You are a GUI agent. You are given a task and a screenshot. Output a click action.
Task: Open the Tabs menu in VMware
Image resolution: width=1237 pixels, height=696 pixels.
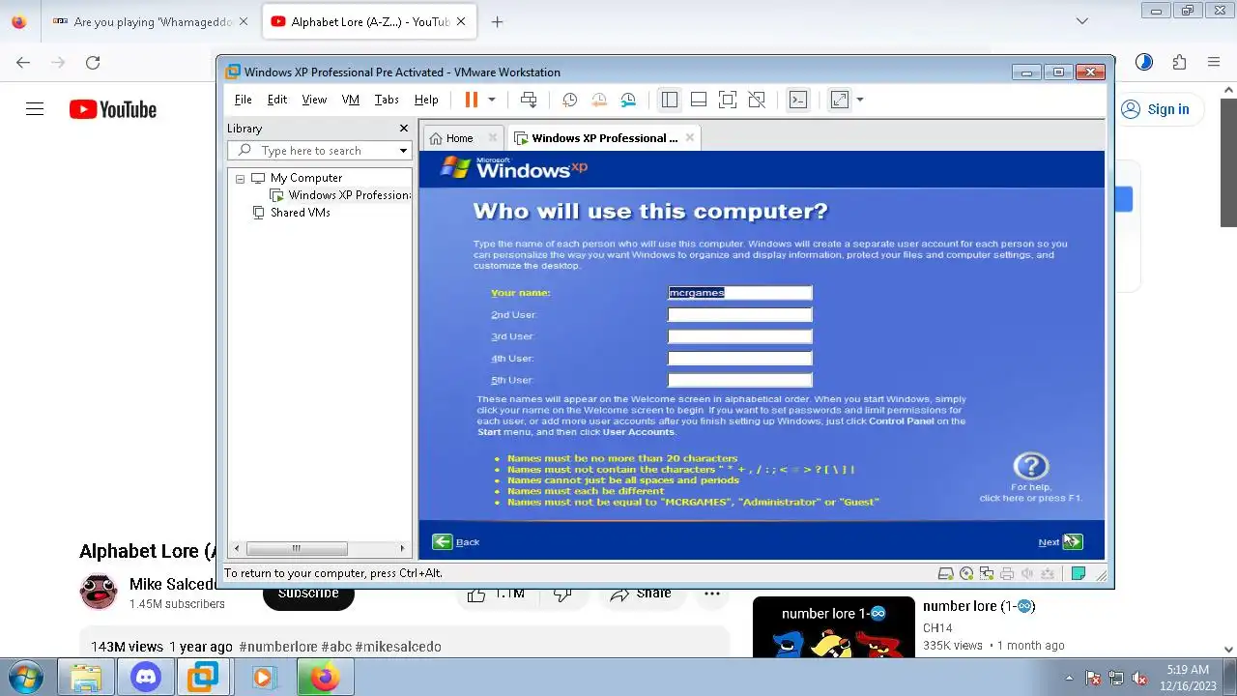(387, 100)
